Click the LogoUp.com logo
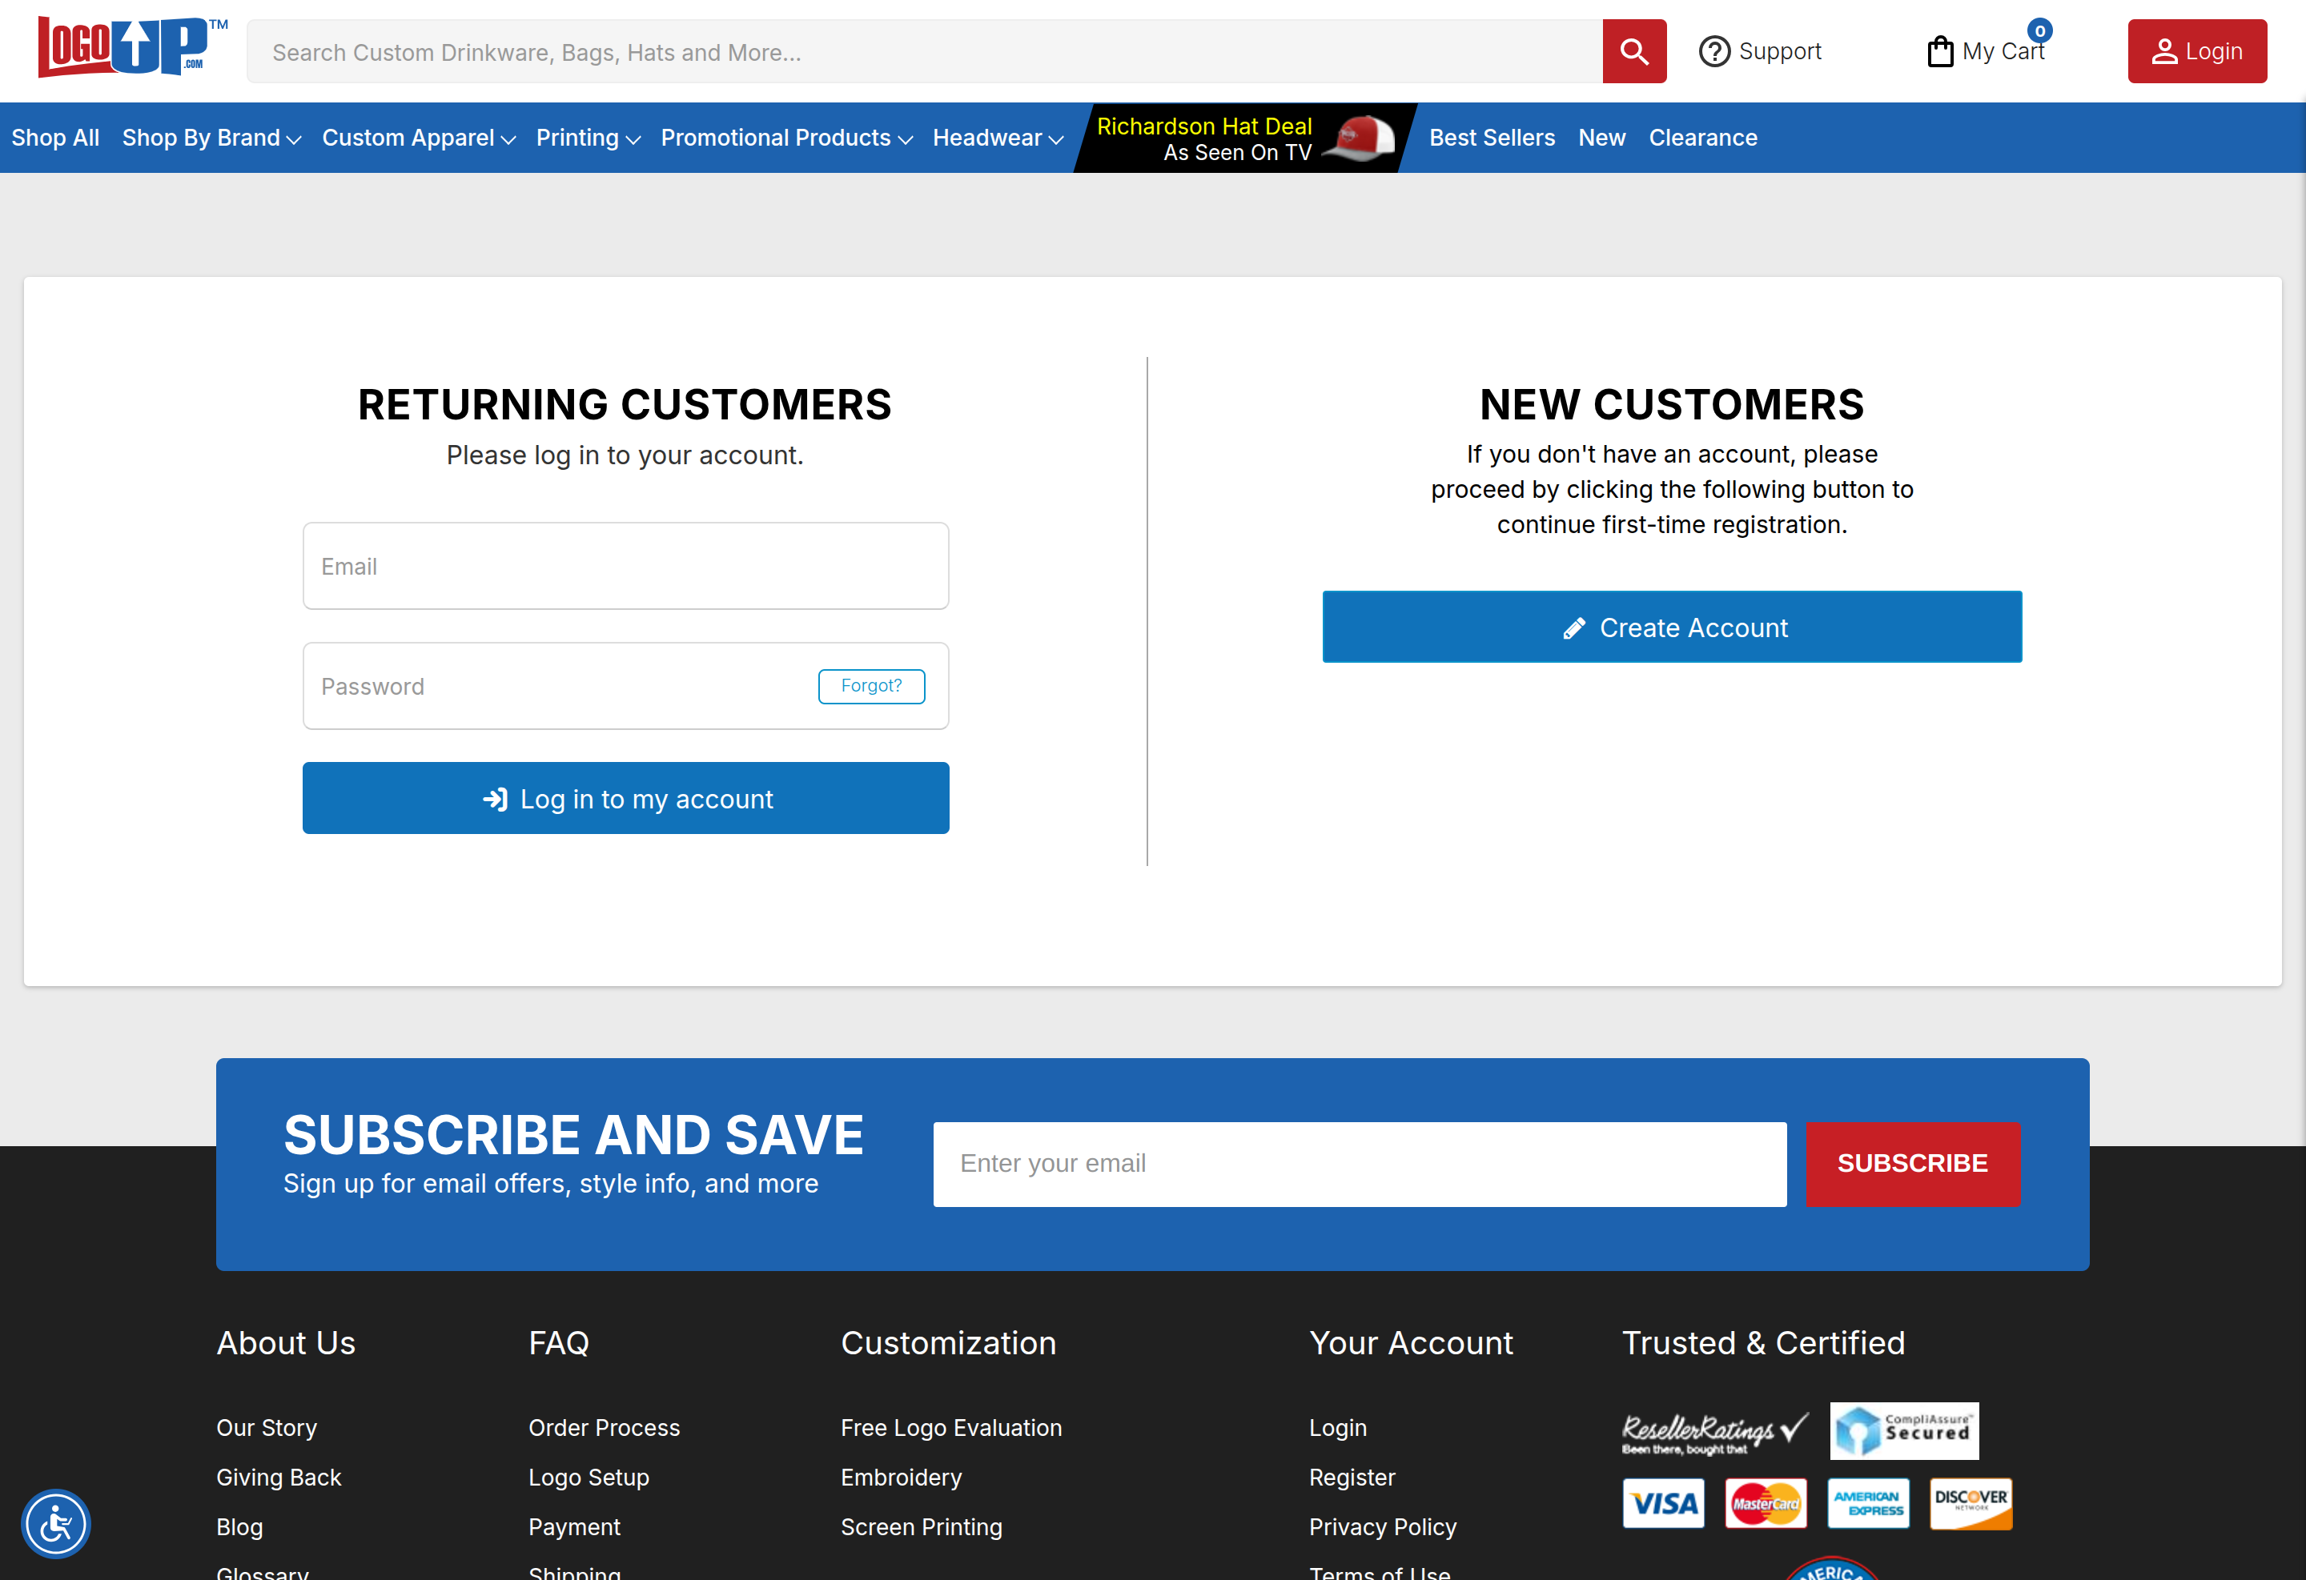 click(x=133, y=46)
